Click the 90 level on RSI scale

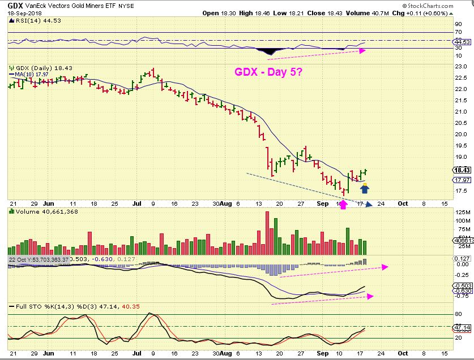(458, 24)
